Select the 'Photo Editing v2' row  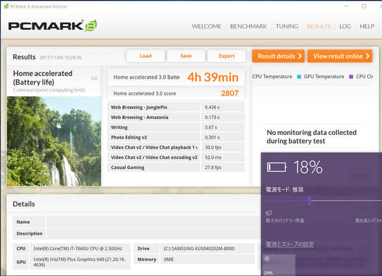click(x=176, y=137)
